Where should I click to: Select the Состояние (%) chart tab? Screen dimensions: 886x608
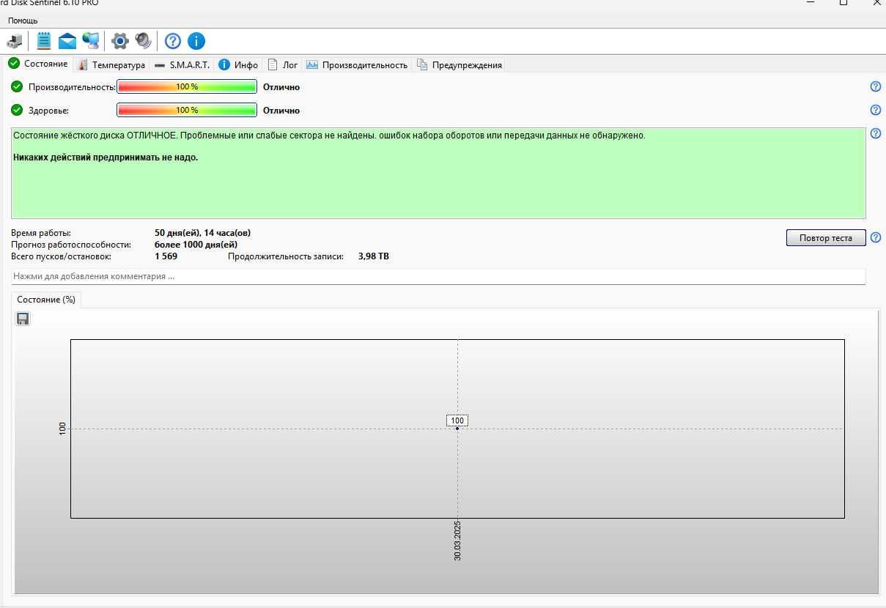(x=46, y=300)
